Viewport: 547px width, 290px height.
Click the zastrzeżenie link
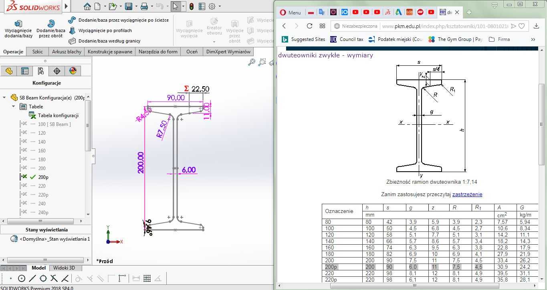(467, 195)
